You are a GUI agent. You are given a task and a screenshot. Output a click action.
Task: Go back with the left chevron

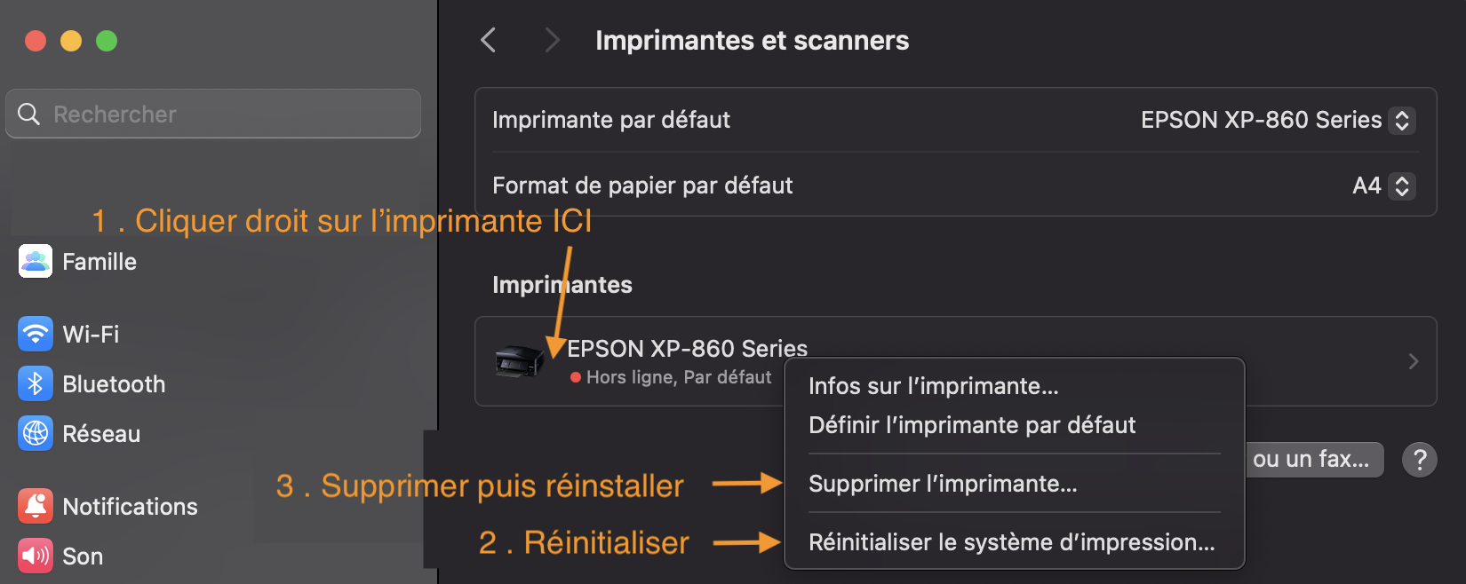pyautogui.click(x=489, y=40)
